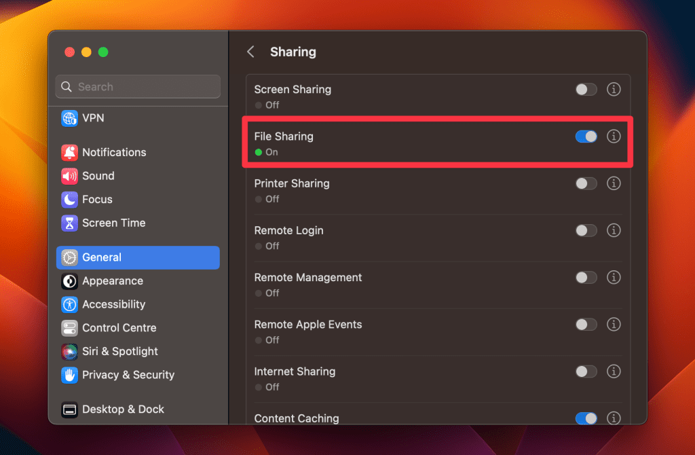Open the VPN globe icon in sidebar
695x455 pixels.
tap(69, 118)
